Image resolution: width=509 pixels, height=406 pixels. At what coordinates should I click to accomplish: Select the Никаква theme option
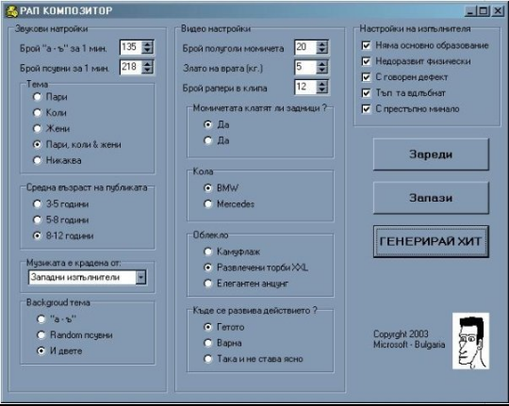38,160
